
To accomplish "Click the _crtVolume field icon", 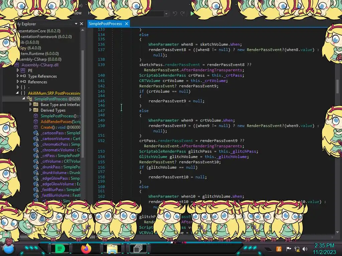I will tap(36, 161).
